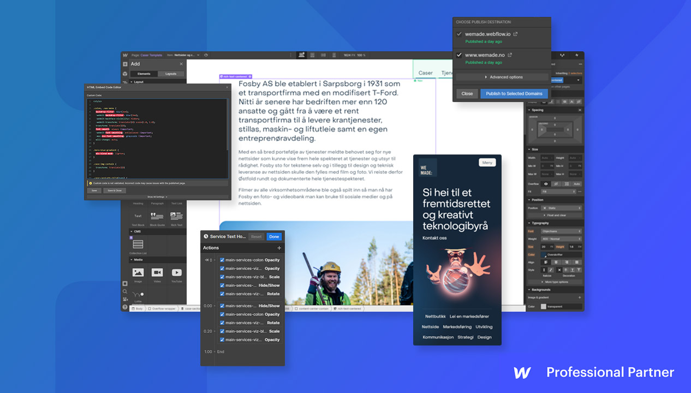This screenshot has height=393, width=691.
Task: Open the Backgrounds transparent color swatch
Action: click(544, 306)
